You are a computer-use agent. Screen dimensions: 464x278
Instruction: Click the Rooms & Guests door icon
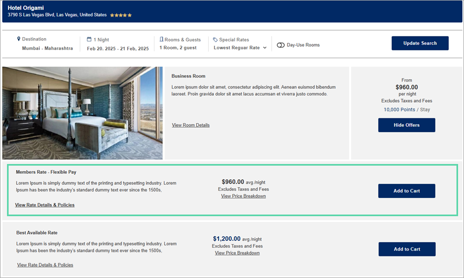161,39
